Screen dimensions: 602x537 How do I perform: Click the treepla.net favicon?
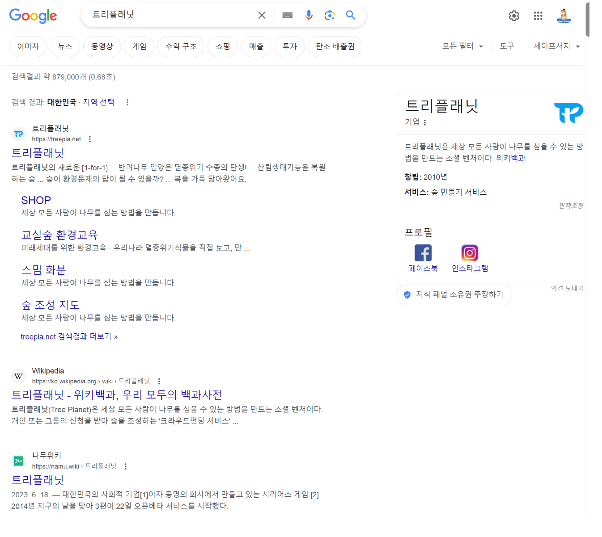pyautogui.click(x=18, y=134)
